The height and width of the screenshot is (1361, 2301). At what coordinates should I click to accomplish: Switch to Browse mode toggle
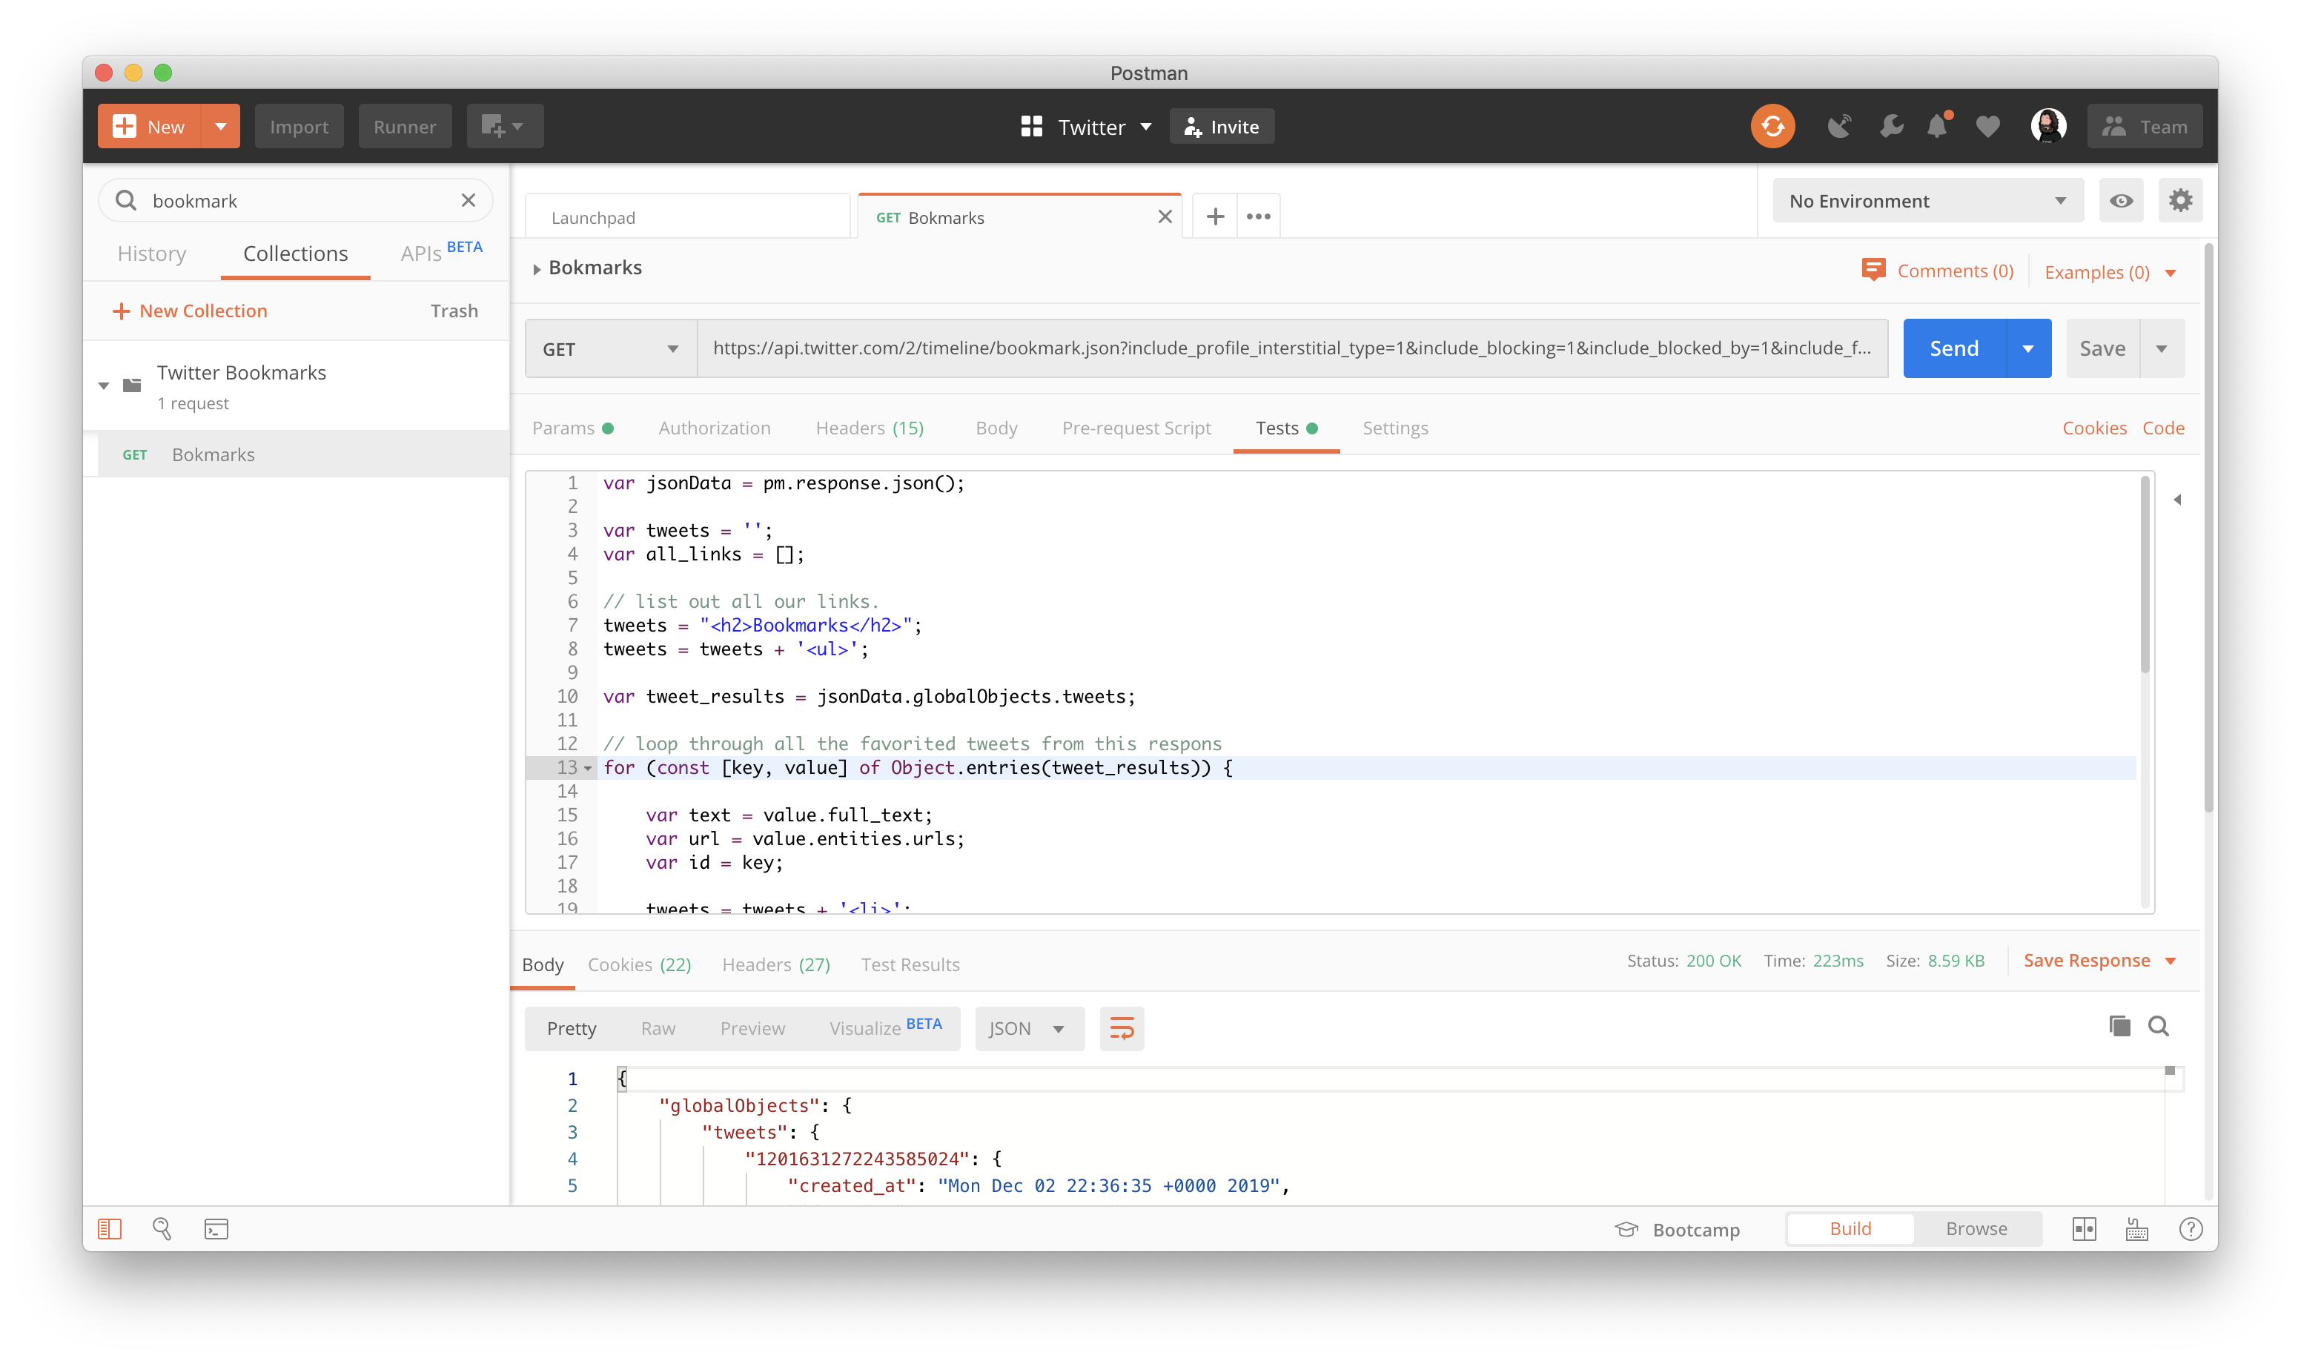[x=1976, y=1229]
